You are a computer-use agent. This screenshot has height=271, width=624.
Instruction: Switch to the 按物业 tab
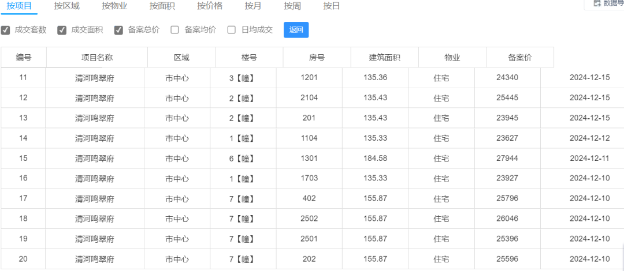pos(114,6)
